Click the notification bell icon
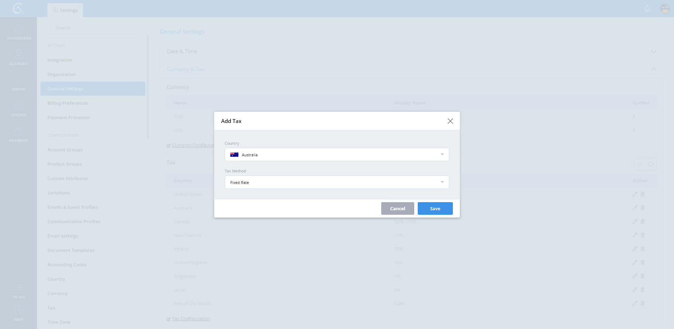The width and height of the screenshot is (674, 329). click(648, 9)
